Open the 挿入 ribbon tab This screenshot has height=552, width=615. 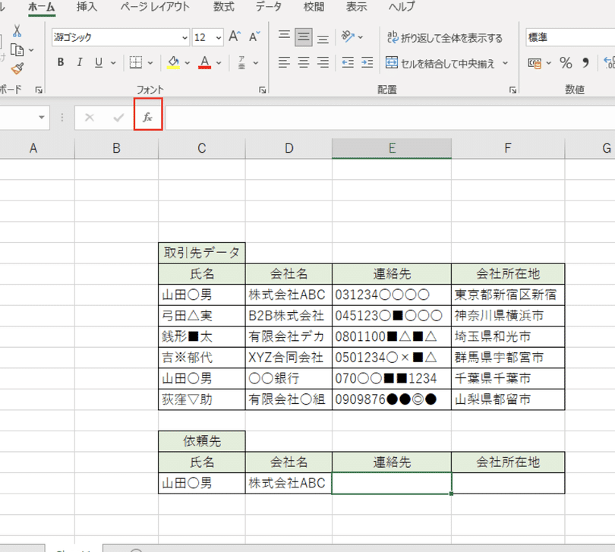point(87,7)
